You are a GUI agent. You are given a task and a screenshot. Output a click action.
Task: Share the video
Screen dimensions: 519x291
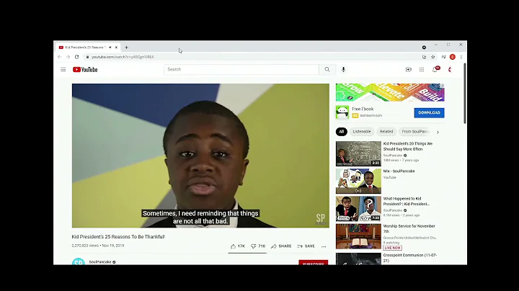pos(281,246)
